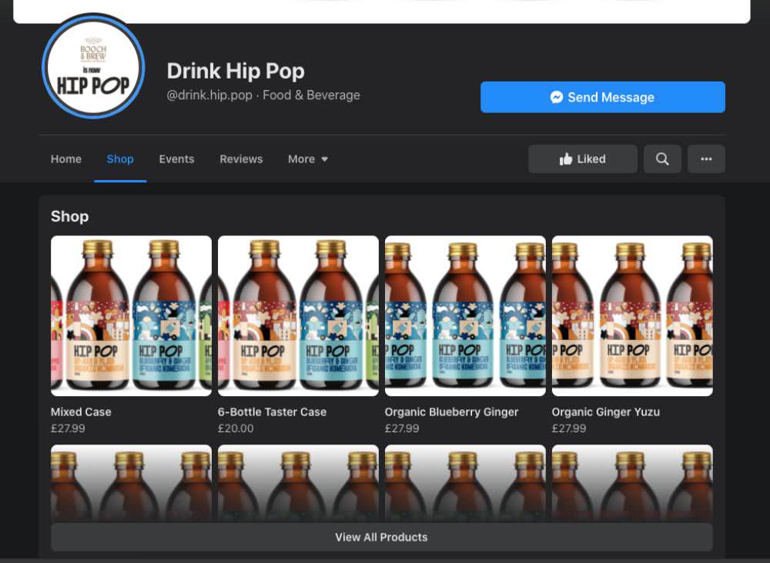Open the Mixed Case product title
770x563 pixels.
(81, 412)
